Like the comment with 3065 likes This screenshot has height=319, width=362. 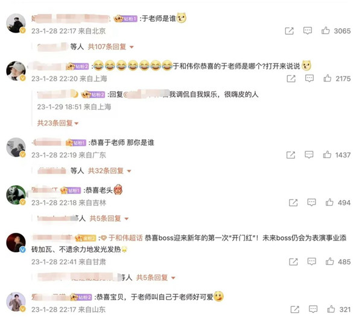click(326, 31)
